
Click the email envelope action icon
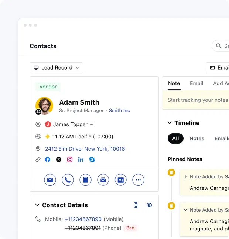[50, 180]
